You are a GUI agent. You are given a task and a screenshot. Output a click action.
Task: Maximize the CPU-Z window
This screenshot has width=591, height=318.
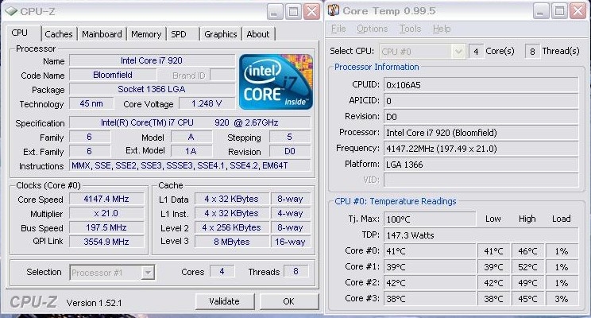(293, 12)
